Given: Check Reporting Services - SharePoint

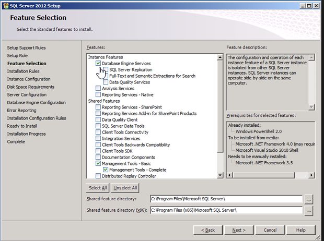Looking at the screenshot, I should tap(98, 107).
